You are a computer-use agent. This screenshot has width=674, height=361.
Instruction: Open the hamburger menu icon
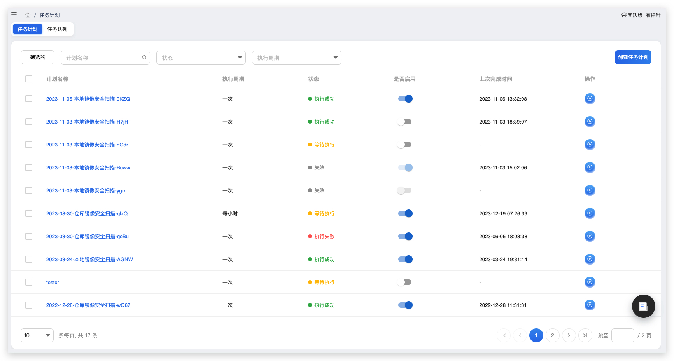tap(14, 15)
